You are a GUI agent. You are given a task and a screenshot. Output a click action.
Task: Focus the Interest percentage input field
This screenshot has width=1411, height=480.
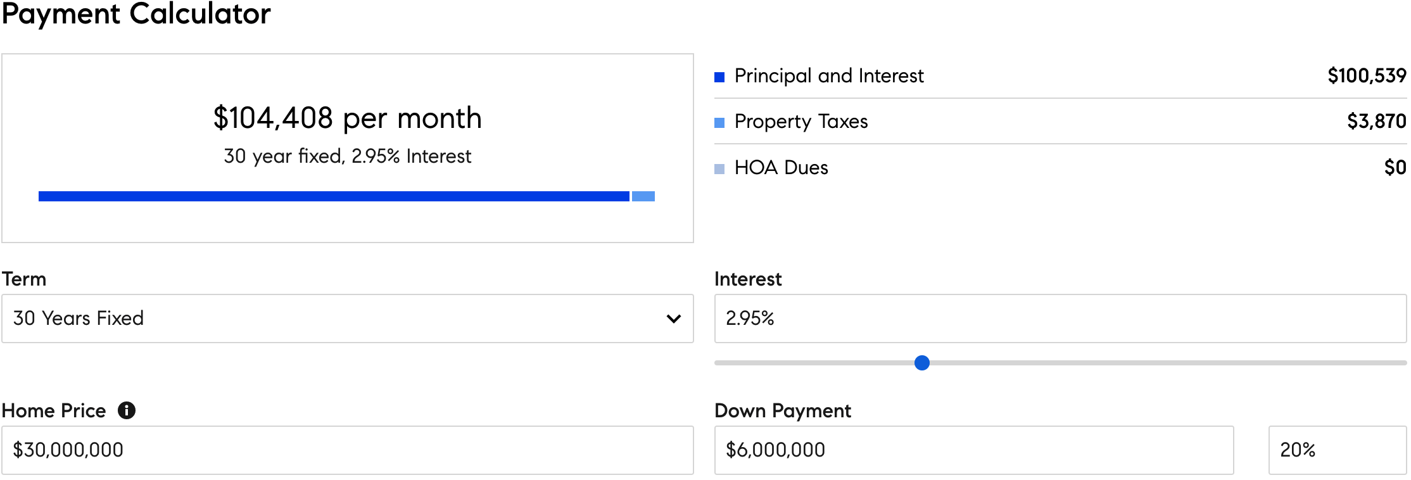pyautogui.click(x=1060, y=319)
